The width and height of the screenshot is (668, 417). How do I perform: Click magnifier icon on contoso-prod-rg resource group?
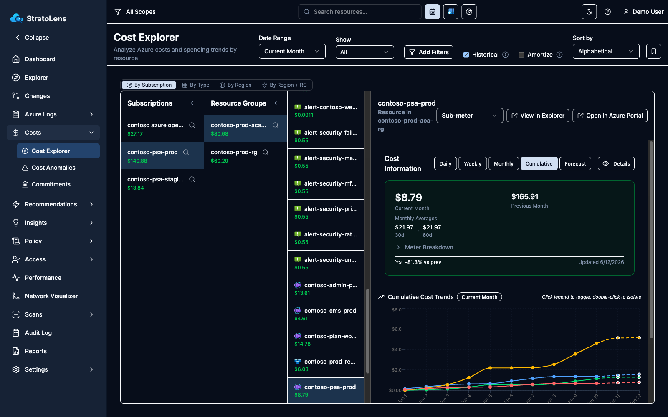[x=266, y=152]
